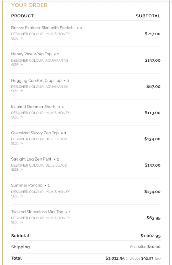172x265 pixels.
Task: Click the Shipping row label
Action: click(21, 247)
